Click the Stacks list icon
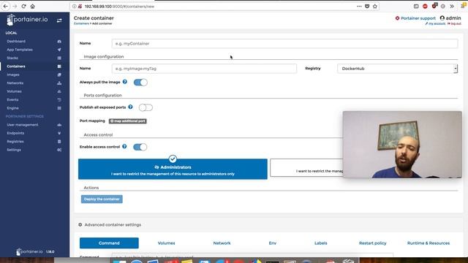Viewport: 468px width, 263px height. click(59, 58)
